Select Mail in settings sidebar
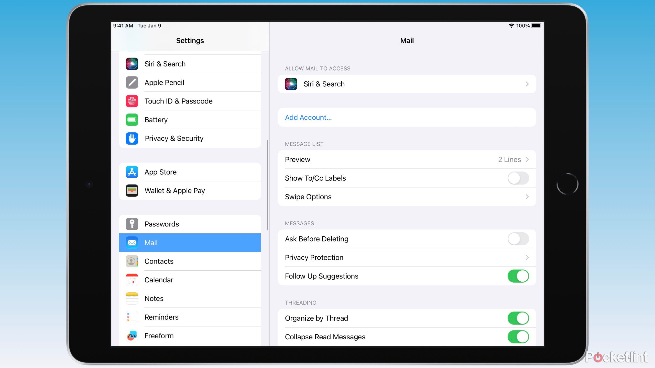This screenshot has width=655, height=368. tap(189, 243)
